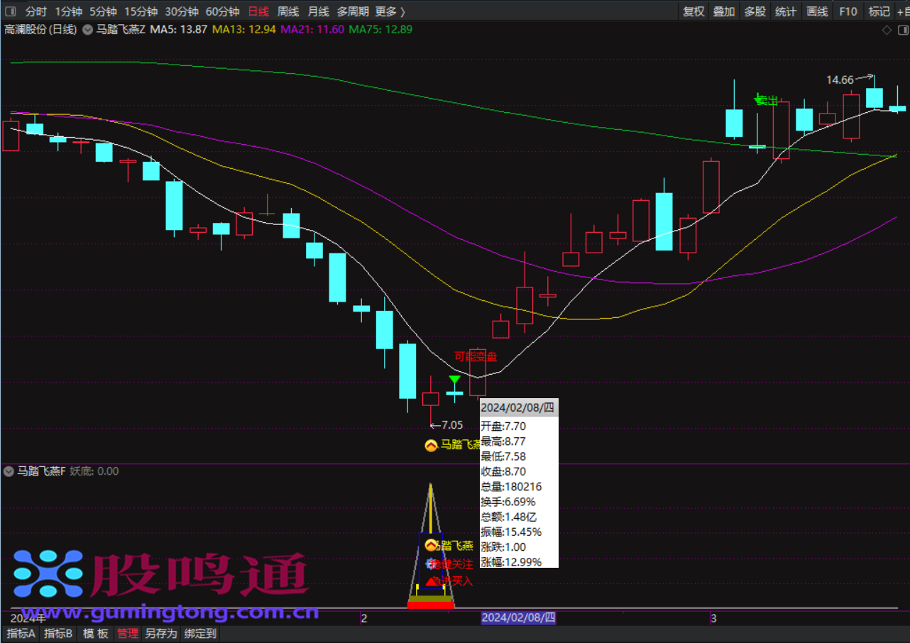
Task: Select the 60分钟 period tab
Action: (222, 11)
